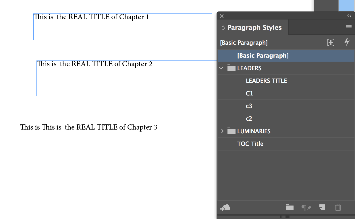Create new paragraph style with plus icon
Viewport: 355px width, 219px height.
[x=331, y=42]
